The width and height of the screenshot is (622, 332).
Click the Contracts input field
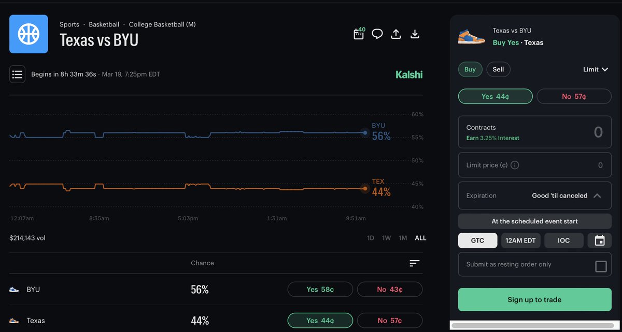534,132
